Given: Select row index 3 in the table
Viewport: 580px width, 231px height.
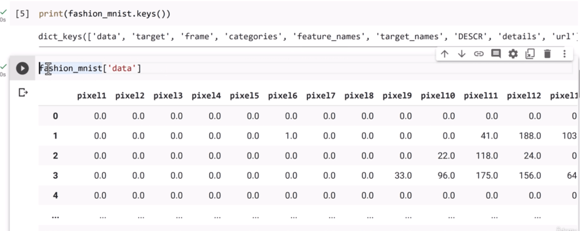Looking at the screenshot, I should (55, 176).
